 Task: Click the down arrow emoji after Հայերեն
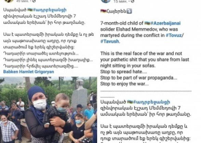tap(129, 11)
